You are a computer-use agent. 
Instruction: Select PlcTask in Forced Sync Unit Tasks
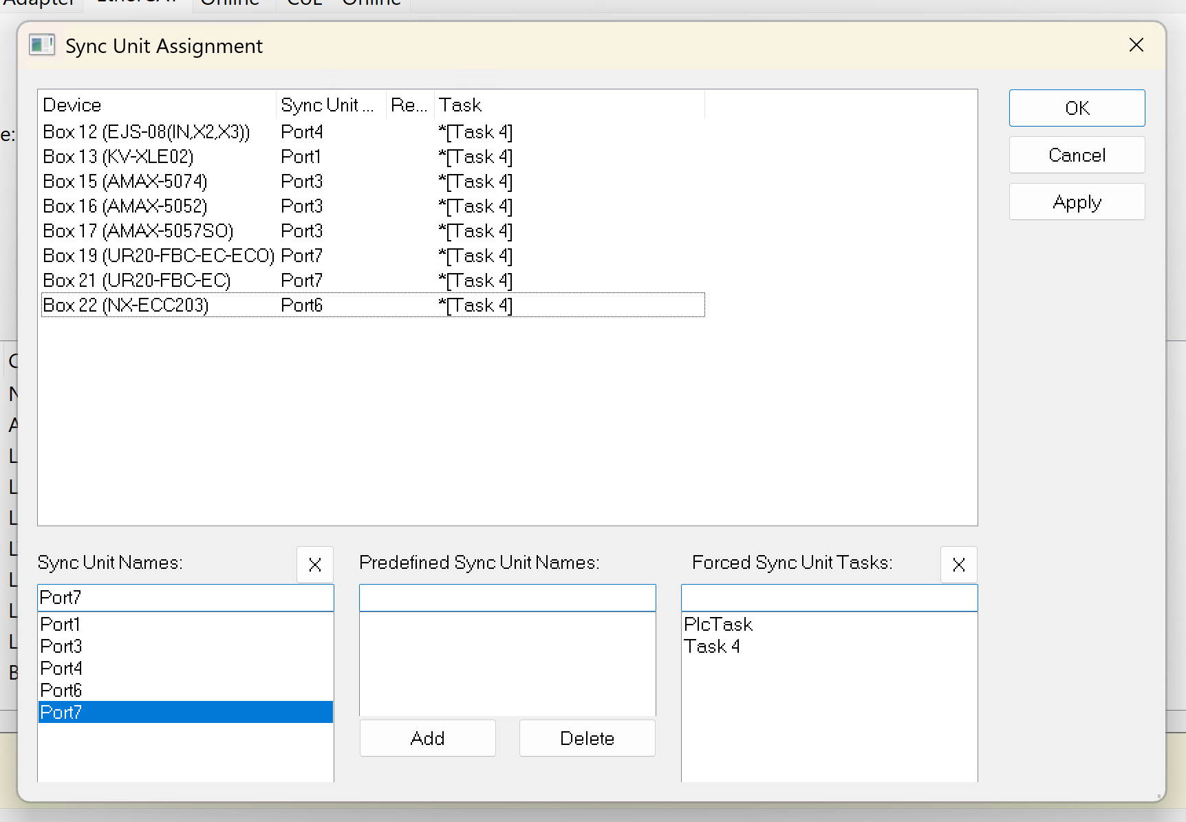click(718, 625)
